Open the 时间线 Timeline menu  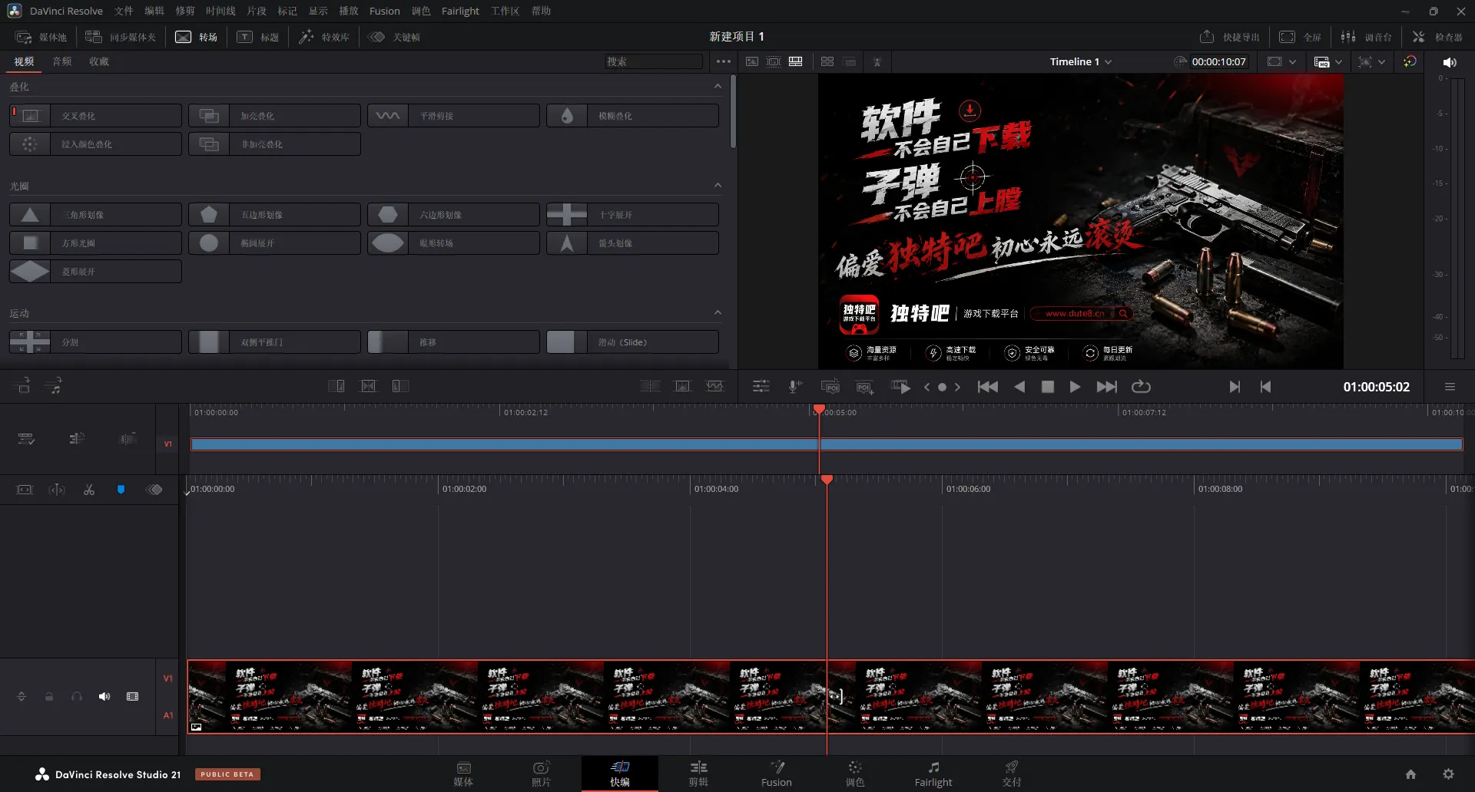pos(220,11)
